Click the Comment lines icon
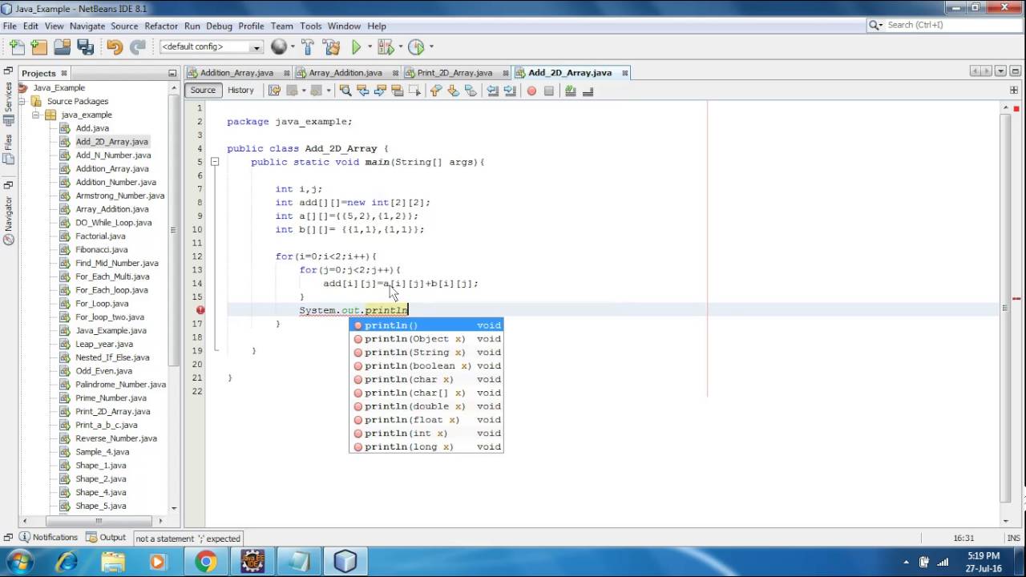Screen dimensions: 1026x577 (x=571, y=91)
